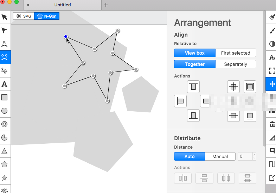Click the blue selected star anchor node
Screen dimensions: 276x193
(x=66, y=37)
